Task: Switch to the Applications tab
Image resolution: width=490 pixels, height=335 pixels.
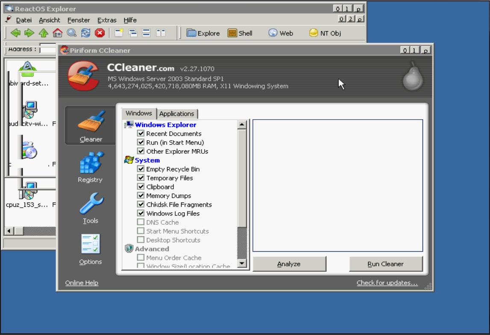Action: [176, 114]
